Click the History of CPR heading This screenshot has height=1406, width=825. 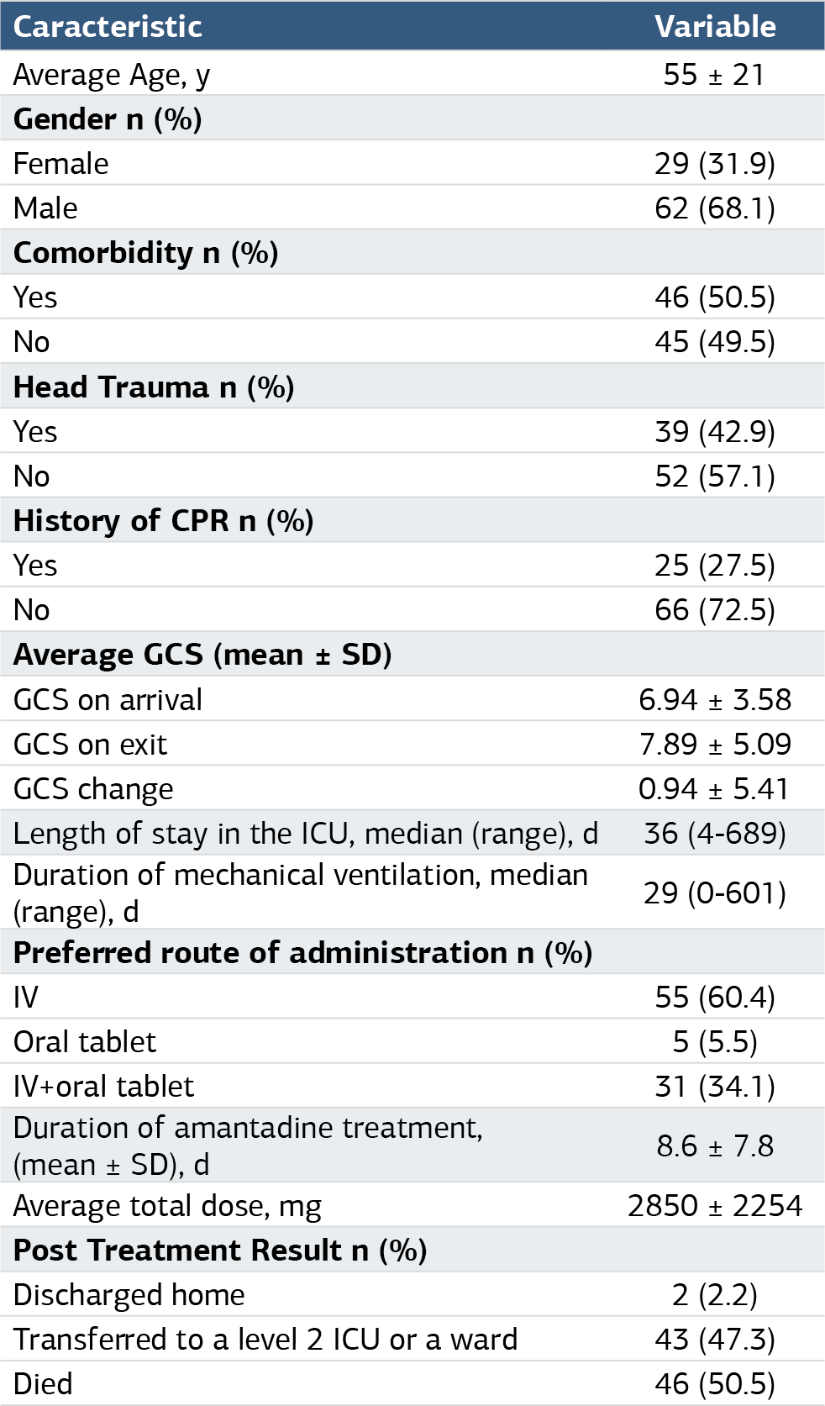(164, 521)
